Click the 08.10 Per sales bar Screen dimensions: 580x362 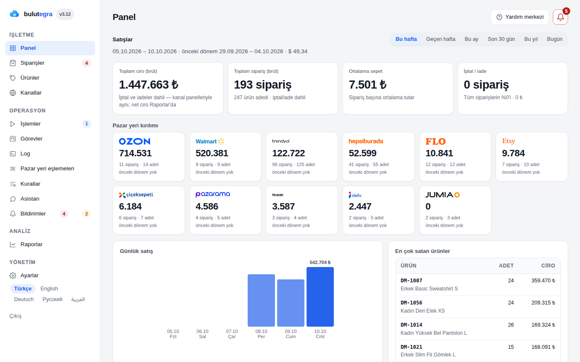pyautogui.click(x=261, y=300)
